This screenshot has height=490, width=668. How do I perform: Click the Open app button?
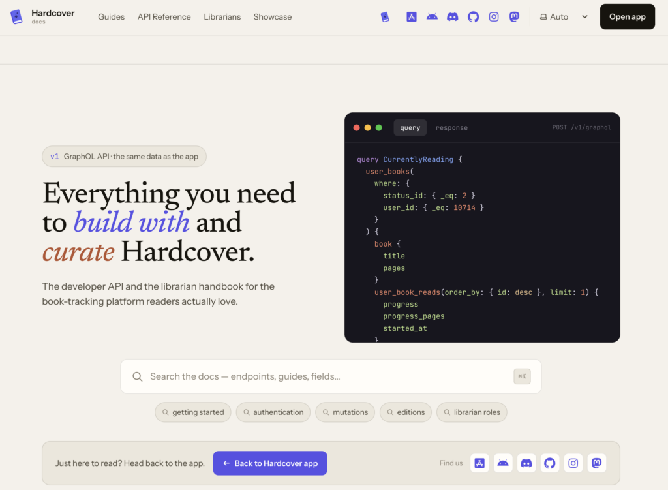click(x=627, y=16)
